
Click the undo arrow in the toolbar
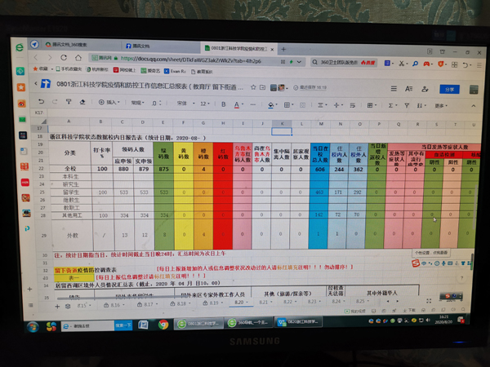(x=43, y=102)
